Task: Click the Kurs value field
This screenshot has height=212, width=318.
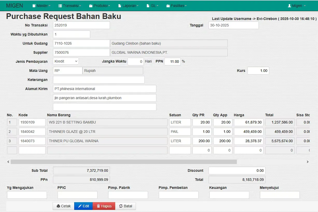Action: click(258, 71)
